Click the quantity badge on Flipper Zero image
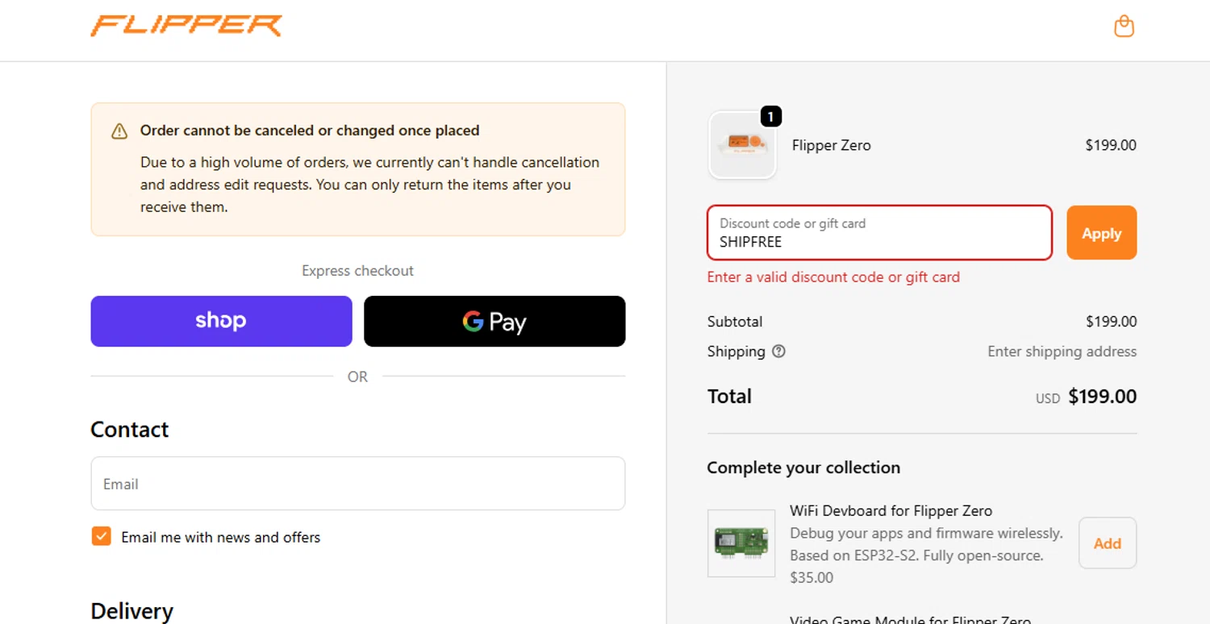The height and width of the screenshot is (624, 1210). tap(770, 117)
